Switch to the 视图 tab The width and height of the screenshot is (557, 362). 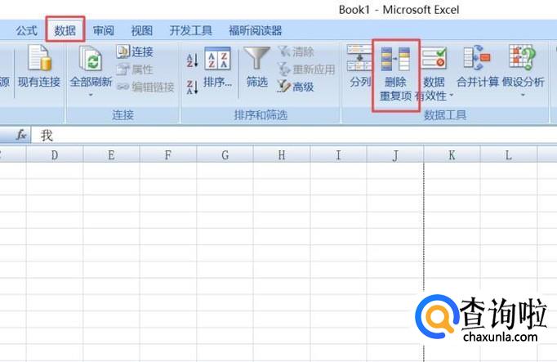pyautogui.click(x=142, y=31)
